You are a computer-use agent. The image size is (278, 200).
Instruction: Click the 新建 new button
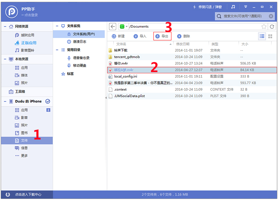tap(118, 36)
